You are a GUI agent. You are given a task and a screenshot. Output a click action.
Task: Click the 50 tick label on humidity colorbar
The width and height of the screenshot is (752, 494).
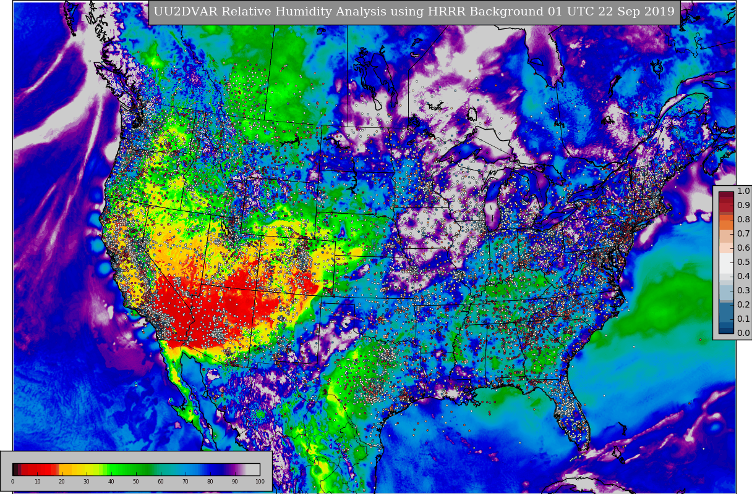click(x=136, y=482)
